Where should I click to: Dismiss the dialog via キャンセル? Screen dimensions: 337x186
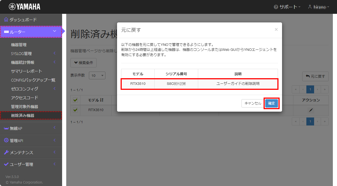(x=253, y=103)
